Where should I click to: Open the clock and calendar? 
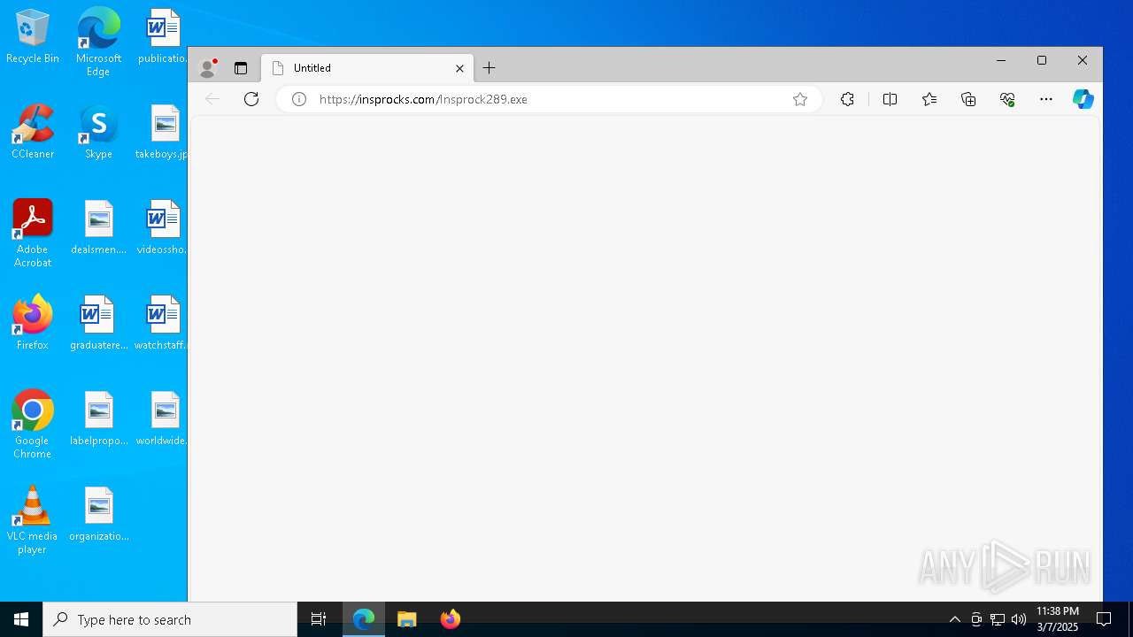point(1058,619)
